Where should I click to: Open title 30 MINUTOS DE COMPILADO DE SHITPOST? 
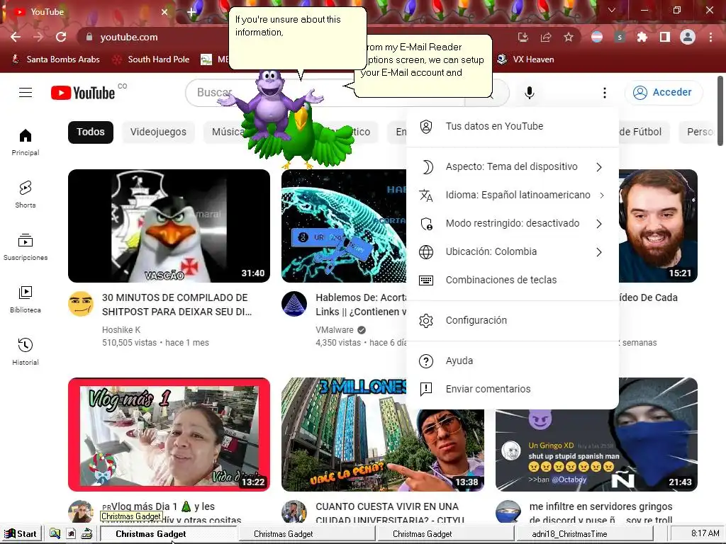[177, 305]
